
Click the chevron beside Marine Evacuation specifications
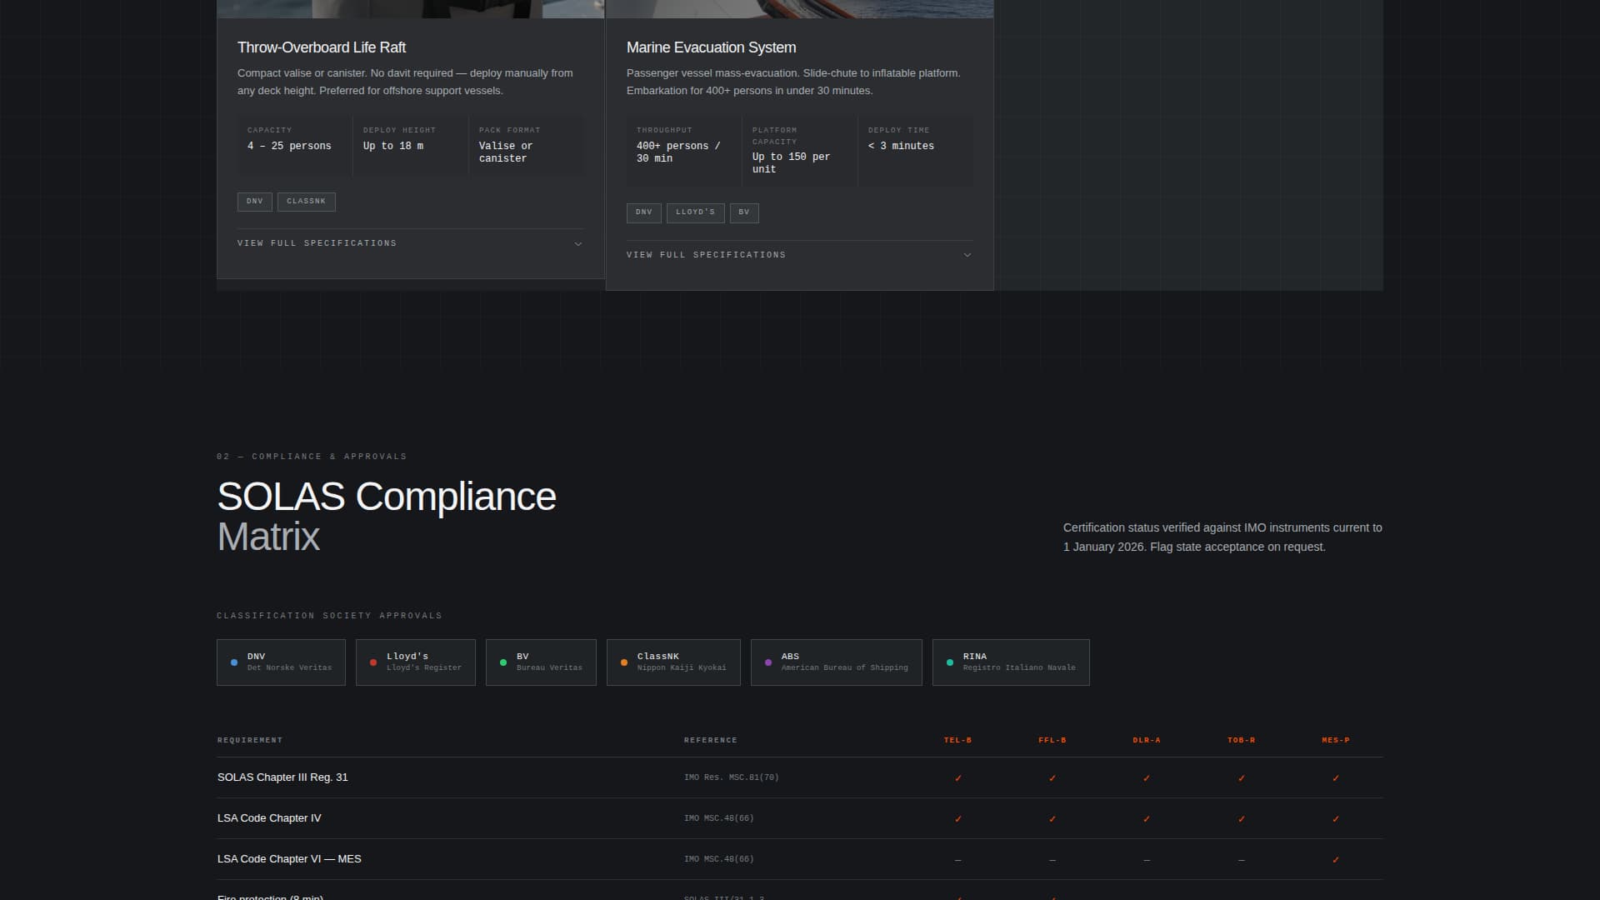(967, 254)
